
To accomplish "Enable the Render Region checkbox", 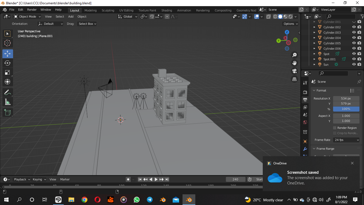I will [335, 128].
